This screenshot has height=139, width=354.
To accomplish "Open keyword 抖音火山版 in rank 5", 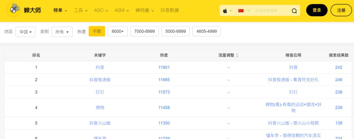I will [x=100, y=123].
